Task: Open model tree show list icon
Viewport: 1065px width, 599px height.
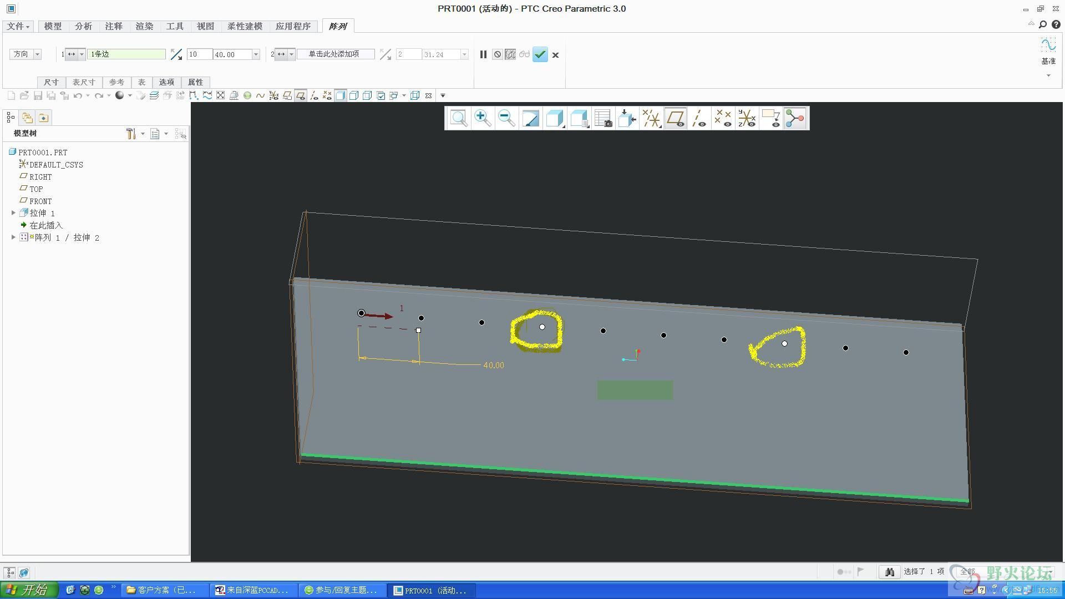Action: (x=155, y=134)
